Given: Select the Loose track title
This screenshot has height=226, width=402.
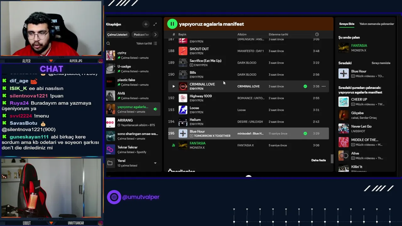Looking at the screenshot, I should pos(194,108).
